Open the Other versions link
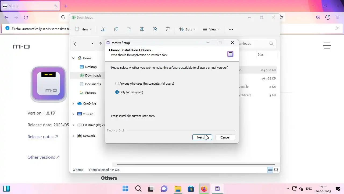Image resolution: width=344 pixels, height=194 pixels. click(43, 157)
